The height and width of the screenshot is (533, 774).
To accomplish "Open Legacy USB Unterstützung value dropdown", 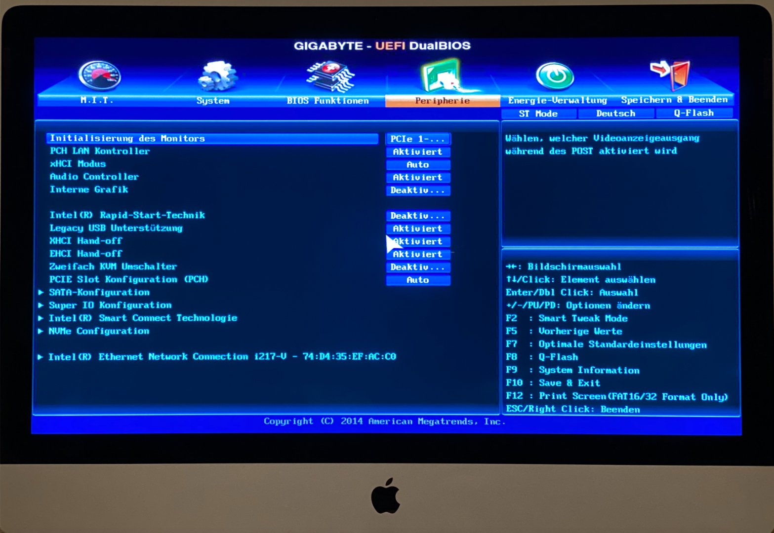I will (x=418, y=228).
